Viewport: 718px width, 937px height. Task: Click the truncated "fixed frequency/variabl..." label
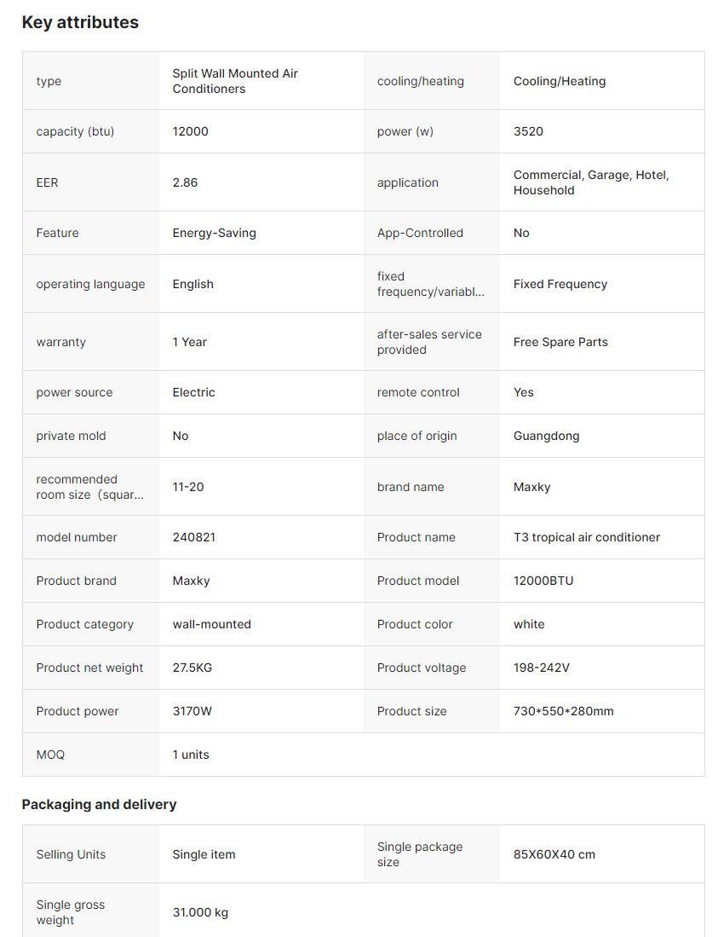click(430, 284)
